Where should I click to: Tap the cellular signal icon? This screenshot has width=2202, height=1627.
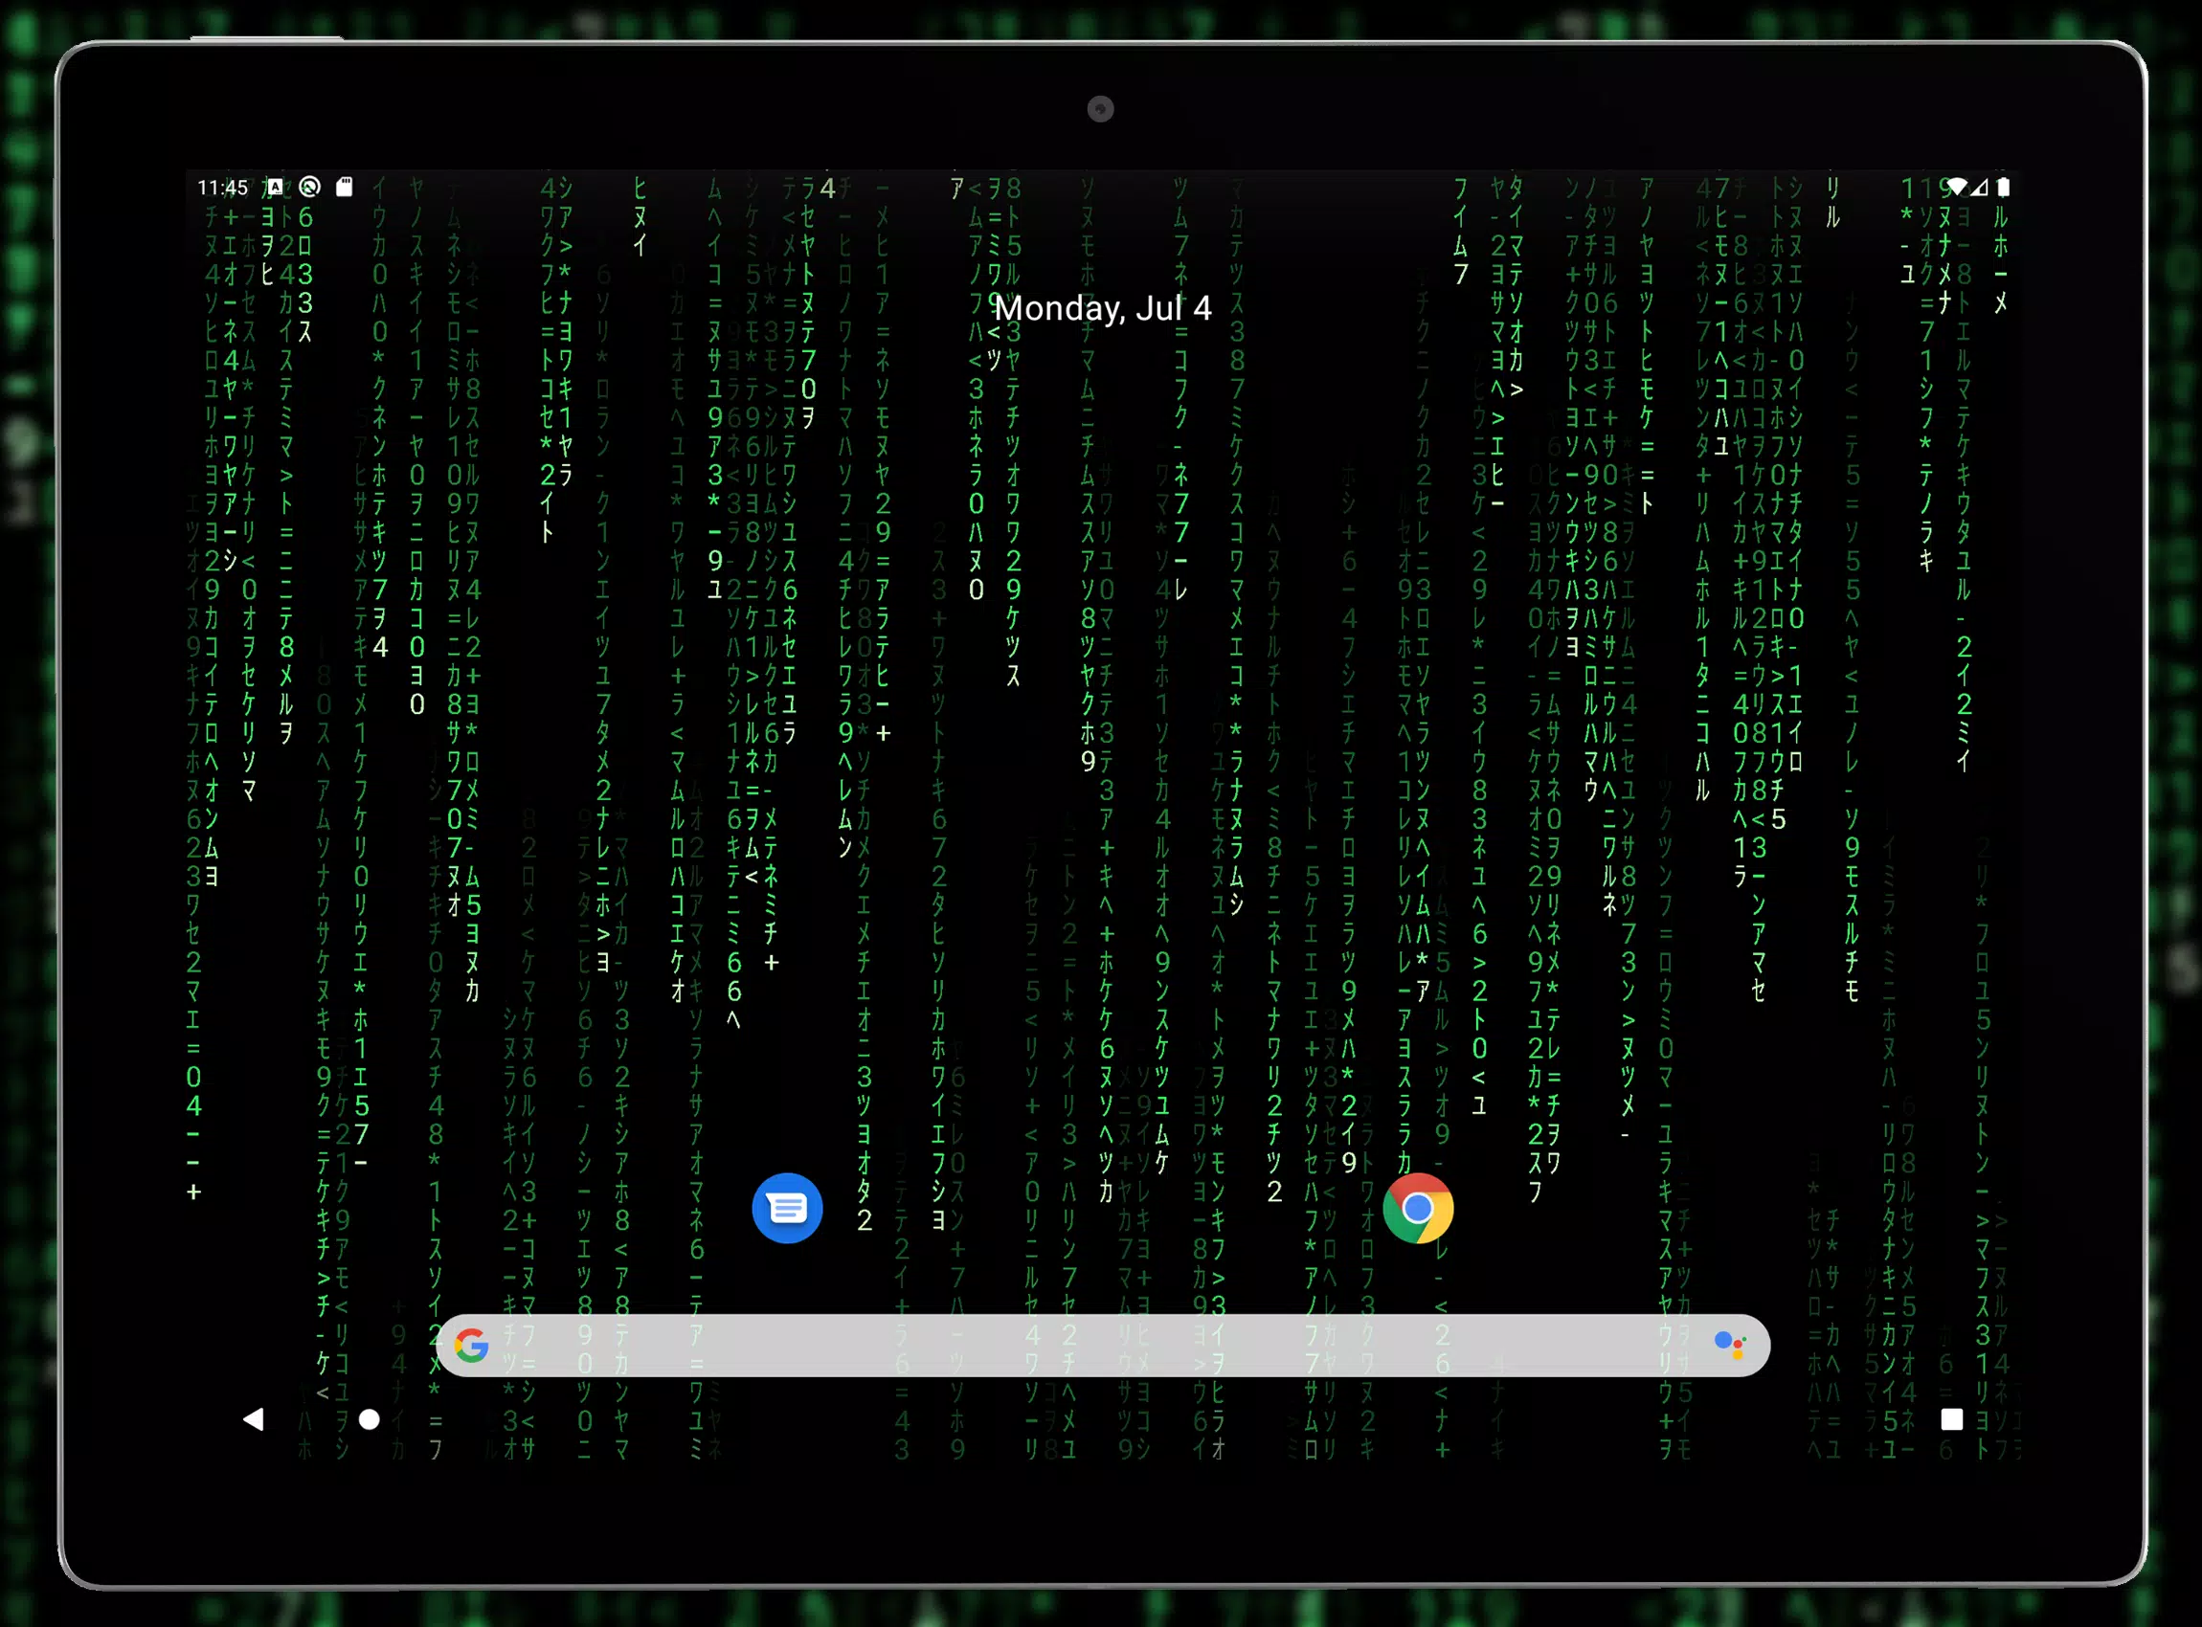click(1981, 188)
